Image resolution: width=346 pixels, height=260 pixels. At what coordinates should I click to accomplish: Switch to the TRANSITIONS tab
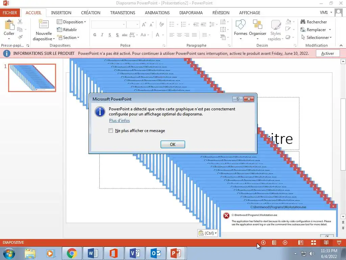(123, 13)
